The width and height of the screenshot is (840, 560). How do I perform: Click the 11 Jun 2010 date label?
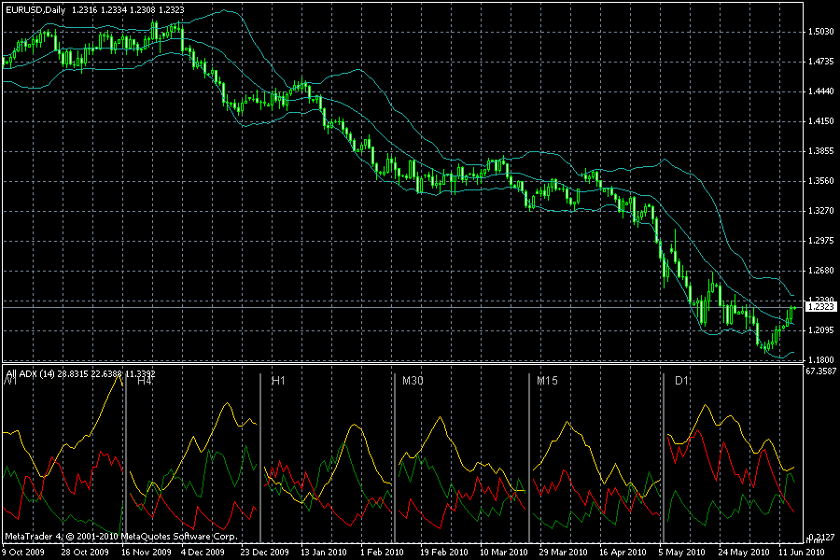(x=802, y=553)
